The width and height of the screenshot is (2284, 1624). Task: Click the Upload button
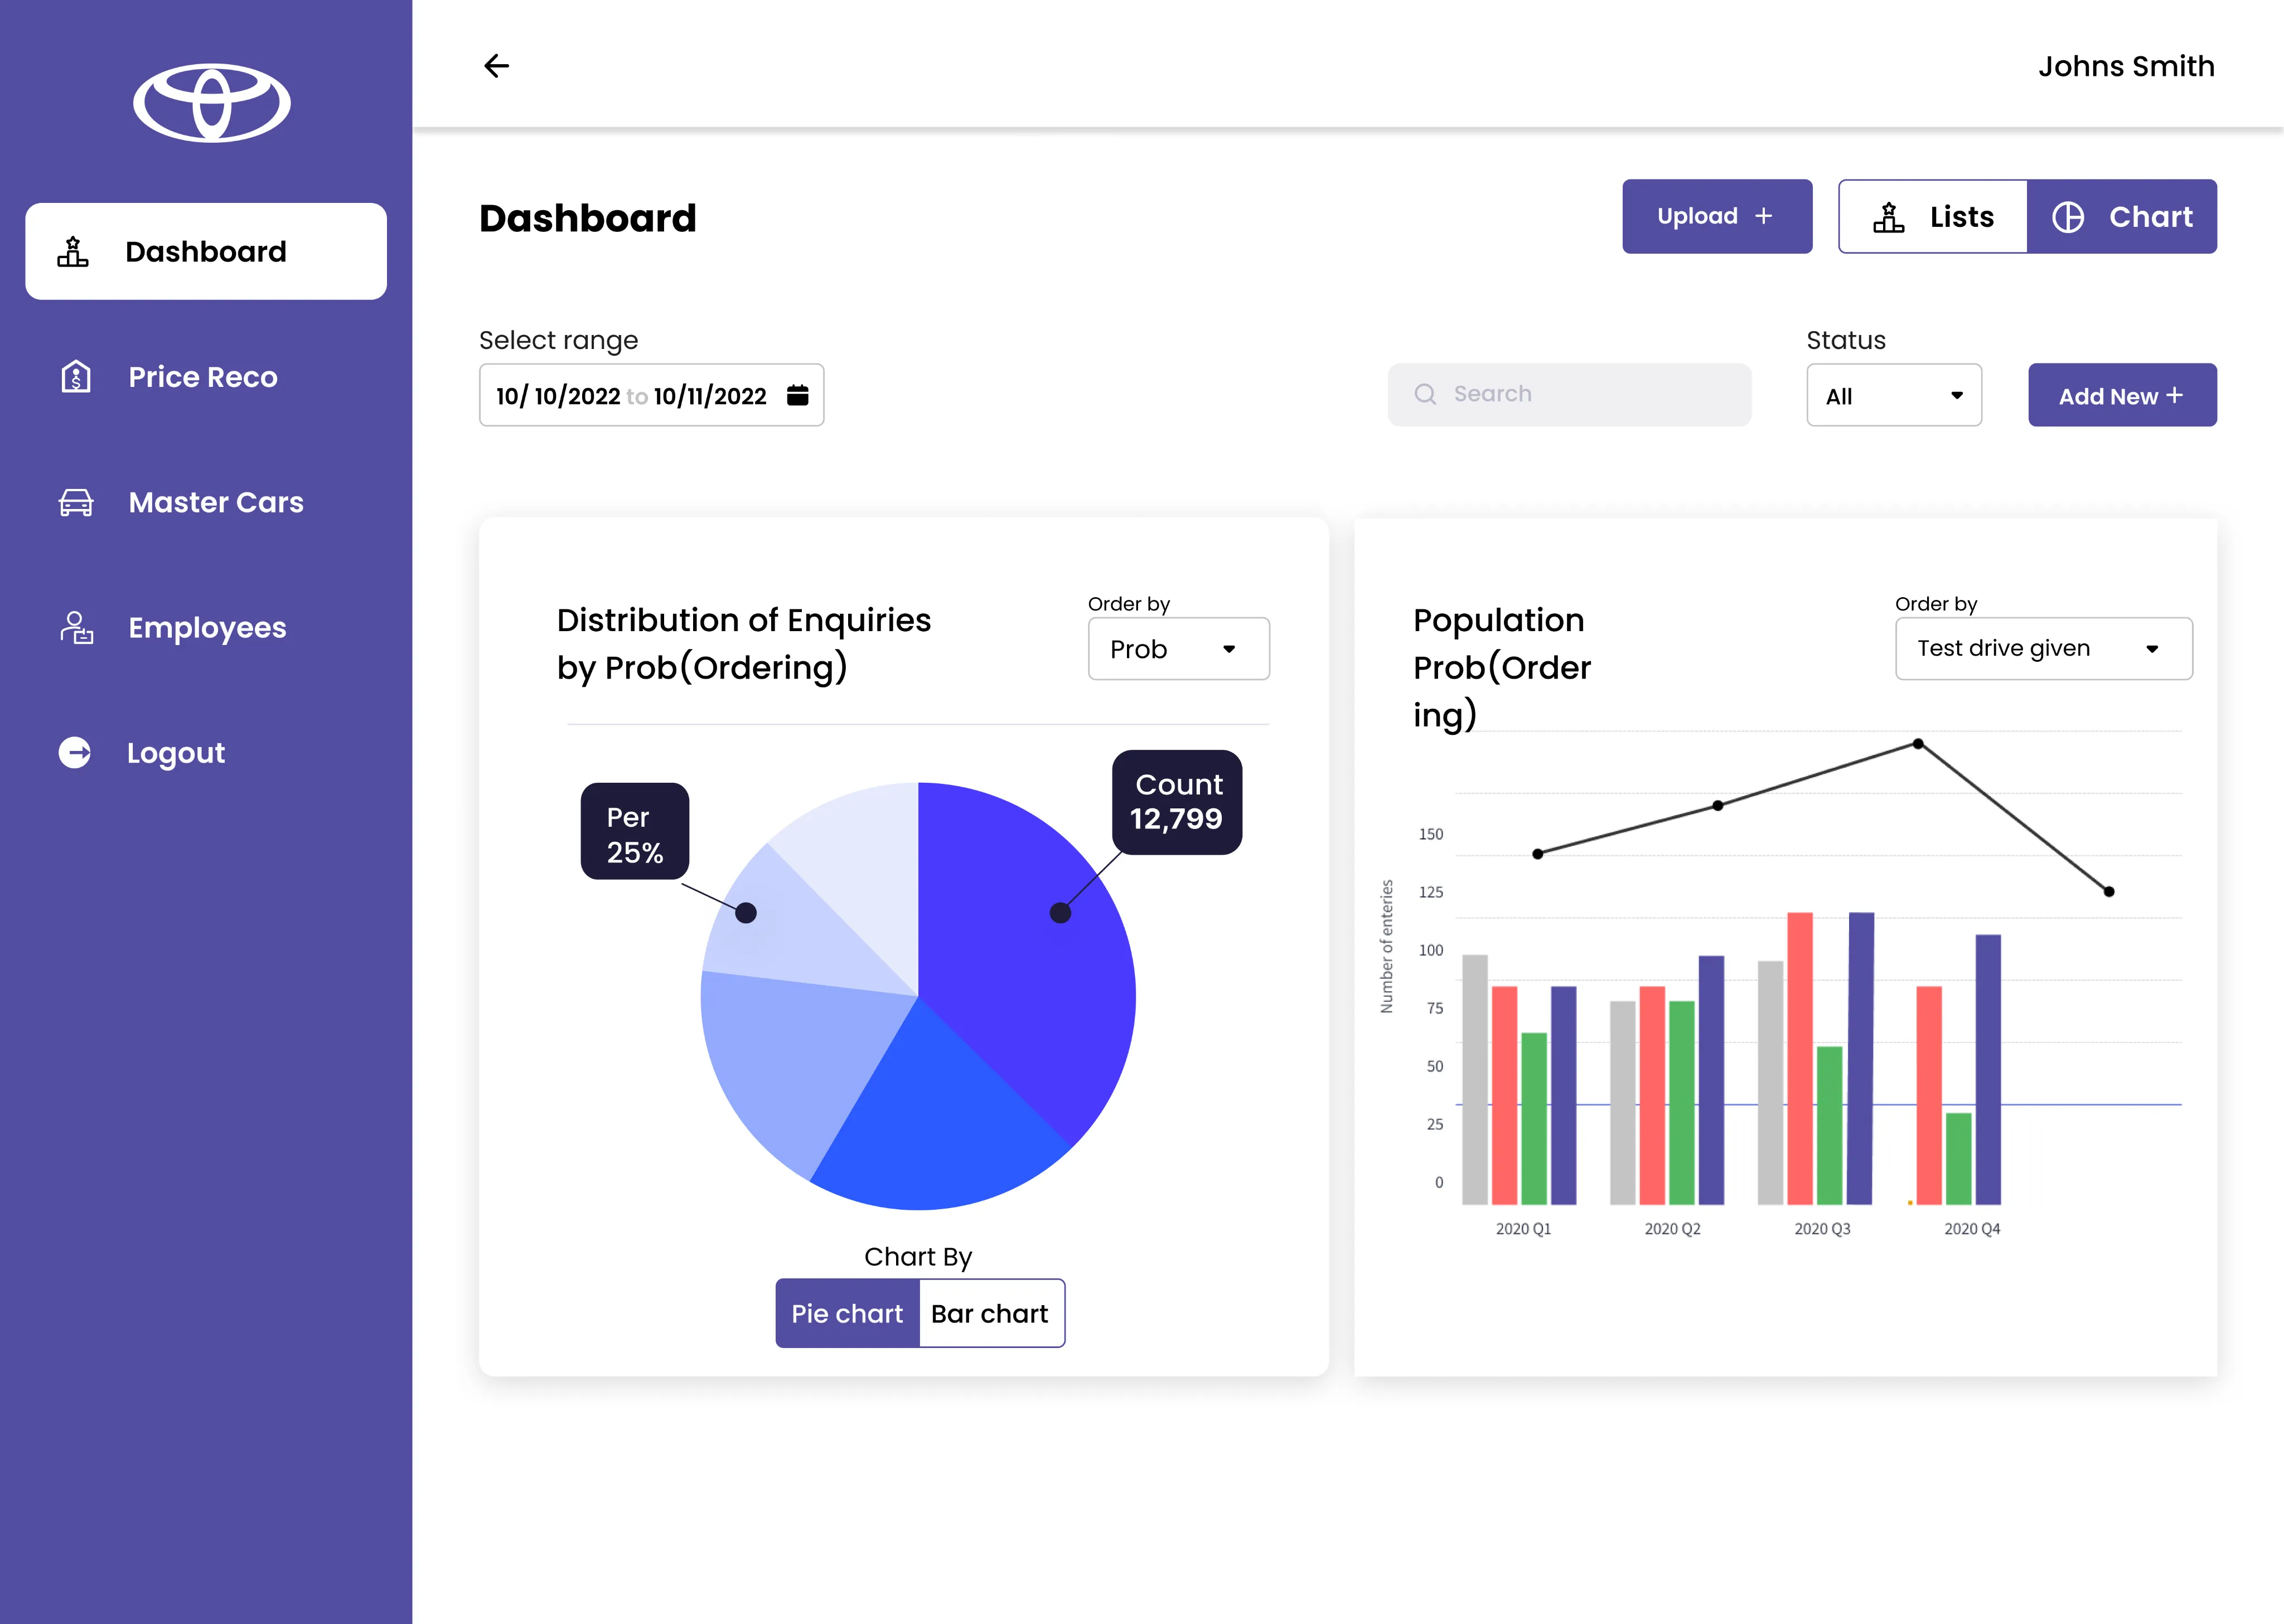[x=1717, y=217]
